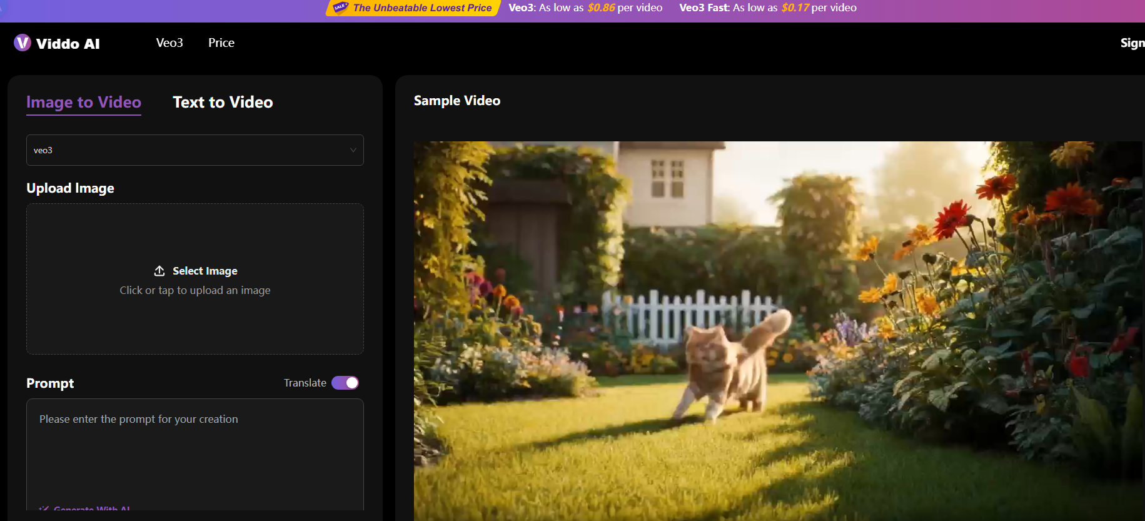Click the Translate label text

[x=305, y=383]
